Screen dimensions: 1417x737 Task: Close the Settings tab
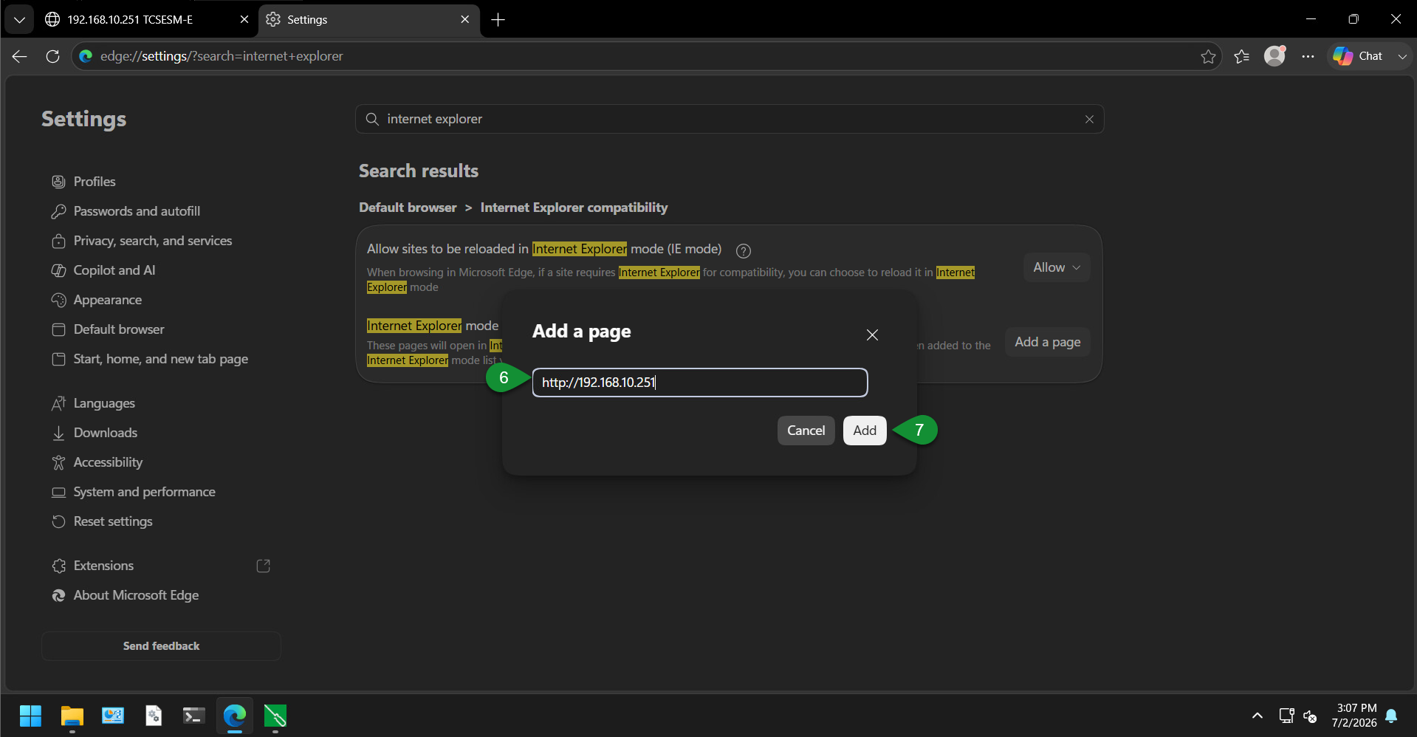(464, 20)
